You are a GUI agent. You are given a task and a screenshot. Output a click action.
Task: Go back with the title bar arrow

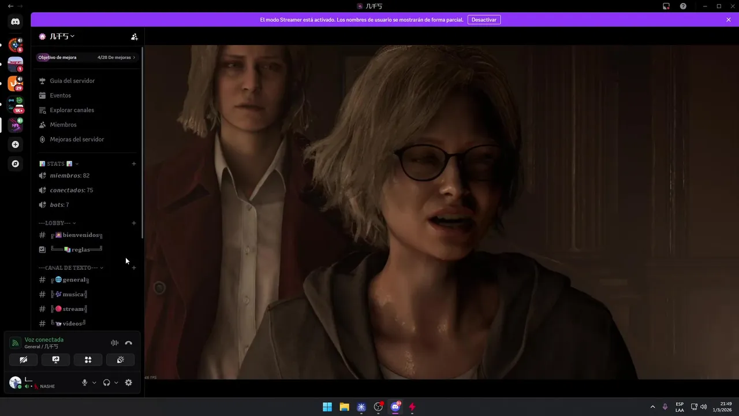pyautogui.click(x=10, y=6)
